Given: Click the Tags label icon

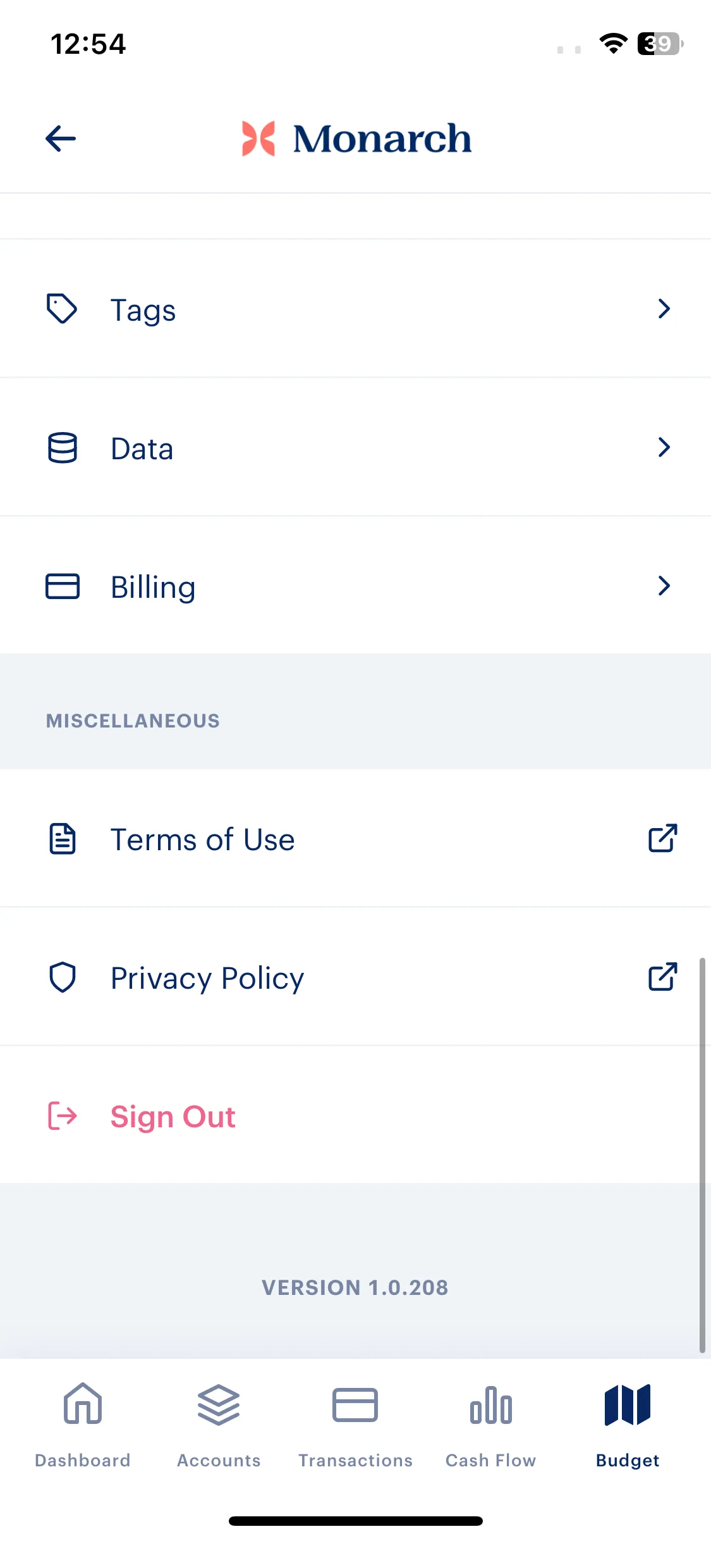Looking at the screenshot, I should pyautogui.click(x=62, y=309).
